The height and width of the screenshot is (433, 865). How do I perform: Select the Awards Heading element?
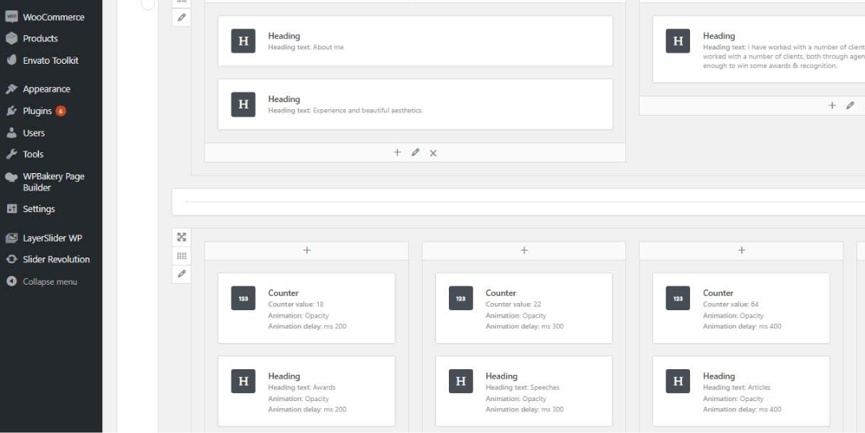coord(307,391)
